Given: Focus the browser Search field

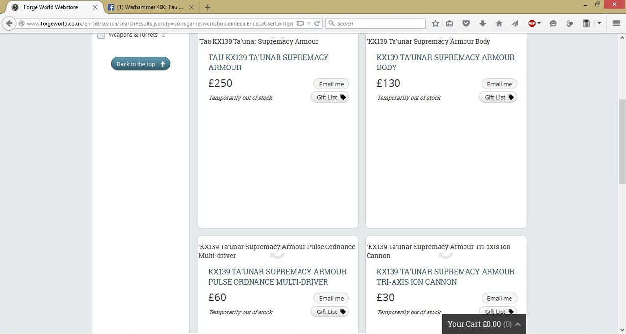Looking at the screenshot, I should [376, 23].
